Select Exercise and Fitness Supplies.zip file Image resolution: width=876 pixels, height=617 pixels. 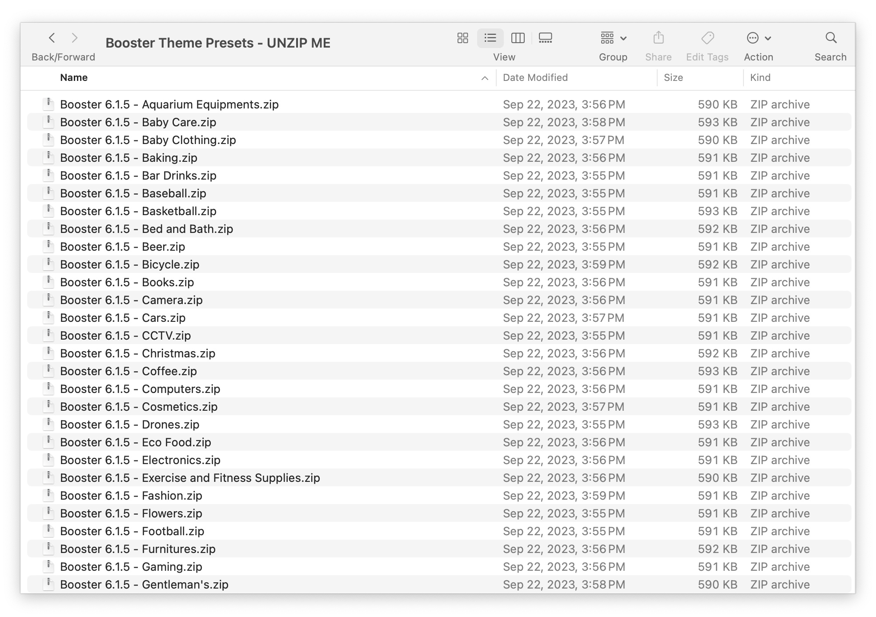click(x=190, y=478)
